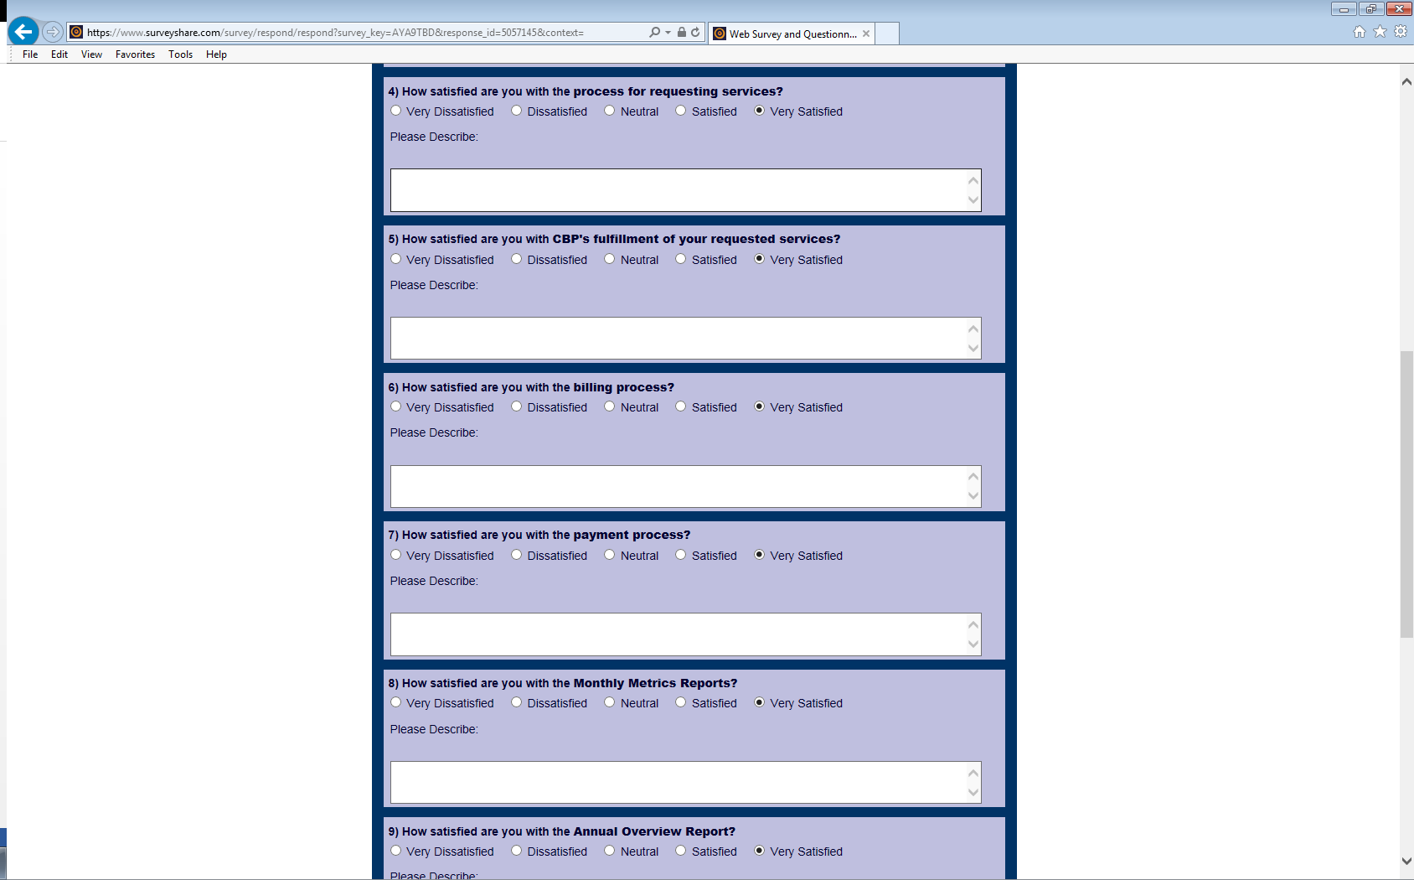Click the Refresh page icon
Viewport: 1414px width, 880px height.
695,32
